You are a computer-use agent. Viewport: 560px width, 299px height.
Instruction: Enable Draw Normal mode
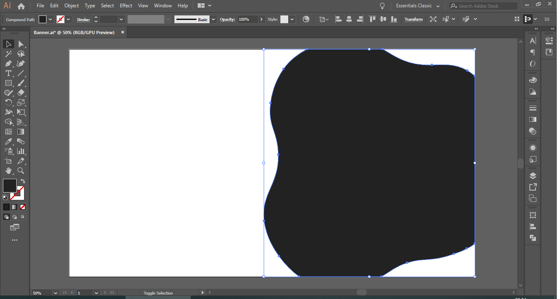7,217
